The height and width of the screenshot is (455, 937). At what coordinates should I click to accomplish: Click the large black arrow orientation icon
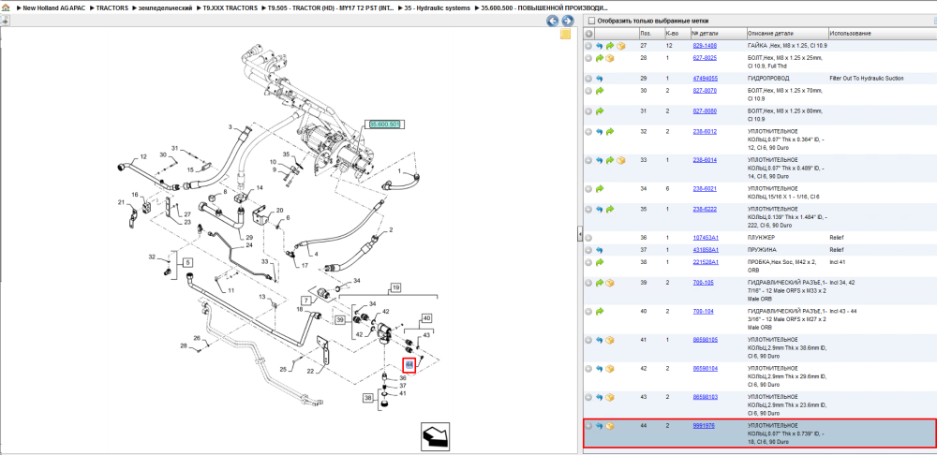click(435, 437)
